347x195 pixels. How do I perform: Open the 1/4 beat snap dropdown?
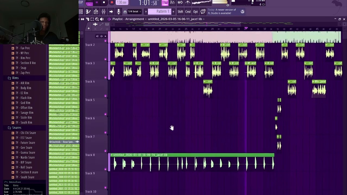tap(135, 12)
